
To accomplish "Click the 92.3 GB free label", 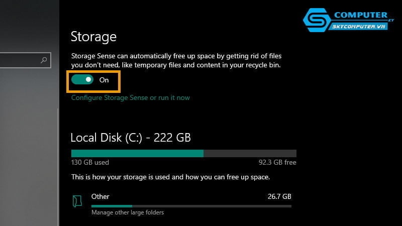I will point(277,163).
